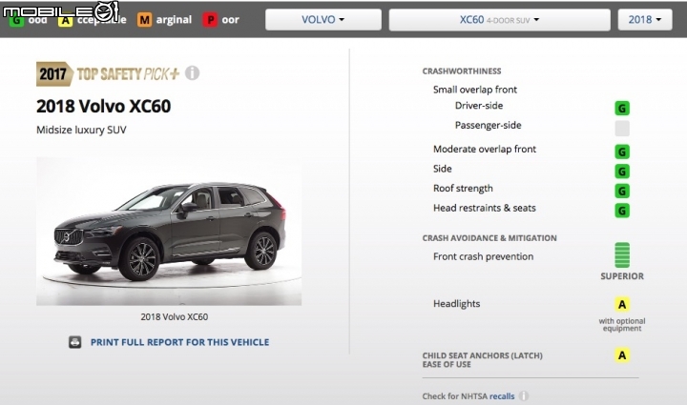Click the info icon next to NHTSA recalls
The width and height of the screenshot is (687, 405).
[x=524, y=396]
